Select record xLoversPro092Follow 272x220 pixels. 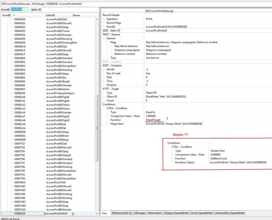click(58, 109)
